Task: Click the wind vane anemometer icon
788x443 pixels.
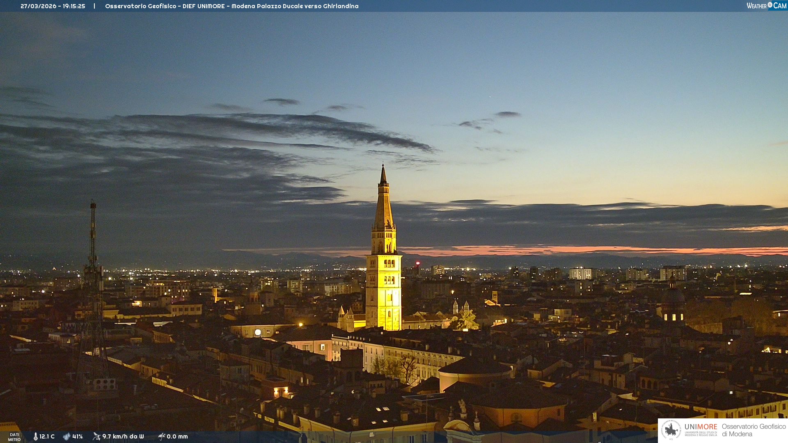Action: pos(96,436)
